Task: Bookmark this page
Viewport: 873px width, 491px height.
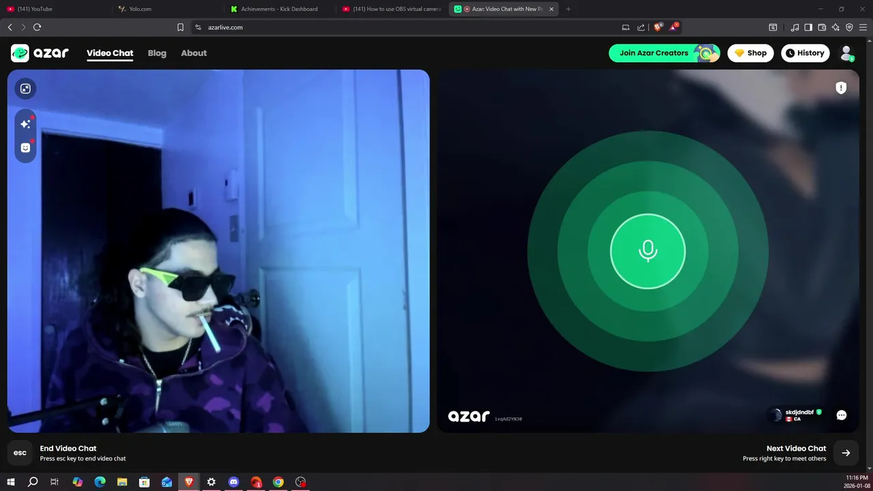Action: [x=180, y=27]
